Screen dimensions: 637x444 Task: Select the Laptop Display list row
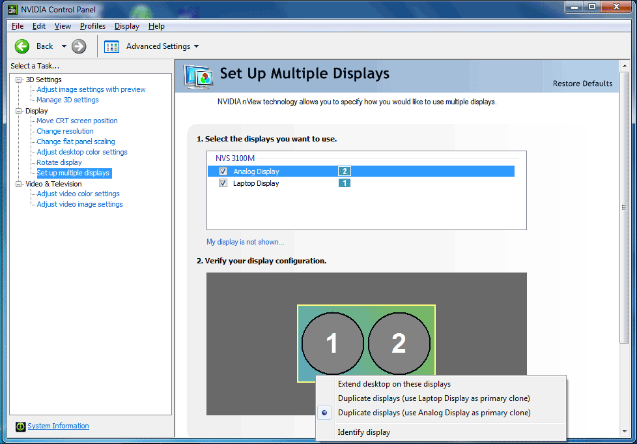point(361,183)
